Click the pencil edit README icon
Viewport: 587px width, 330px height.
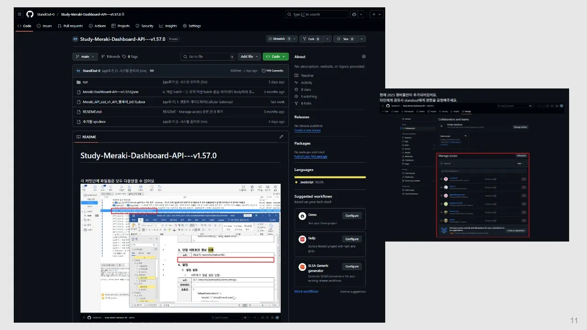point(281,137)
